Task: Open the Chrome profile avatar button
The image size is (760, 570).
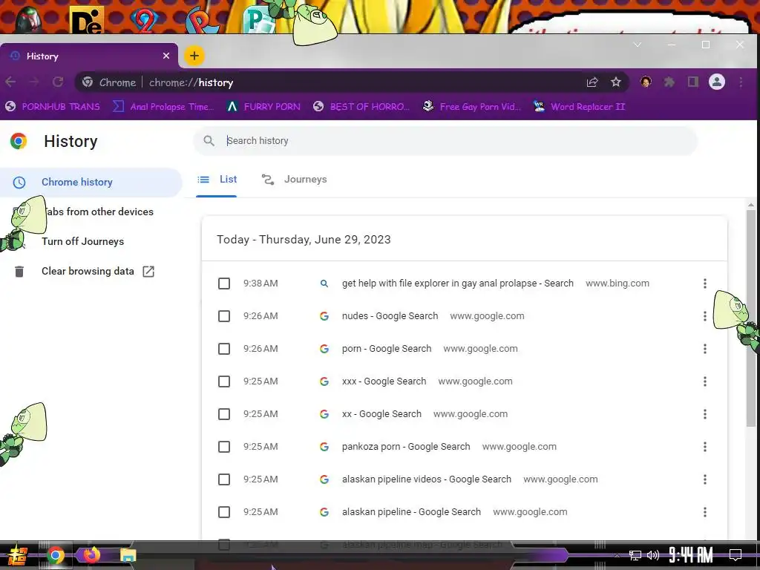Action: click(717, 82)
